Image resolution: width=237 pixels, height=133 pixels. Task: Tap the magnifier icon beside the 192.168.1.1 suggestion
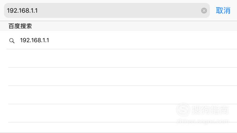(x=12, y=41)
